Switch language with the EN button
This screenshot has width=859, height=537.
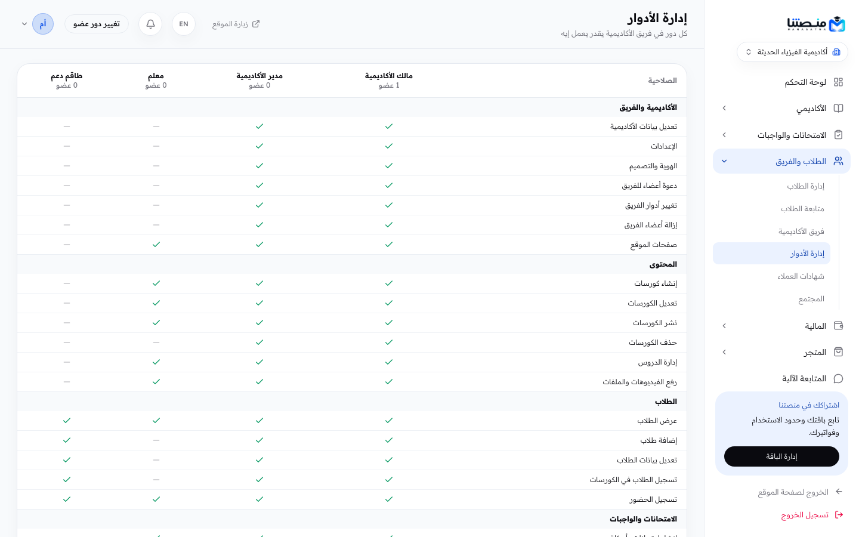point(184,24)
